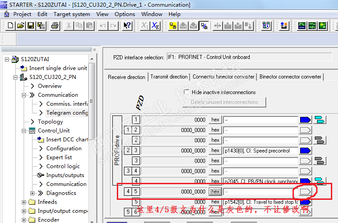Click the Cut scissors icon

click(69, 26)
